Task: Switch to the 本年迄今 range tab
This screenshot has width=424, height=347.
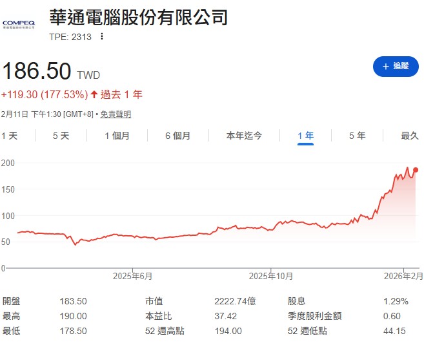Action: tap(244, 136)
